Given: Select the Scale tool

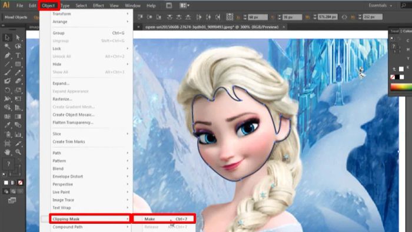Looking at the screenshot, I should point(18,90).
